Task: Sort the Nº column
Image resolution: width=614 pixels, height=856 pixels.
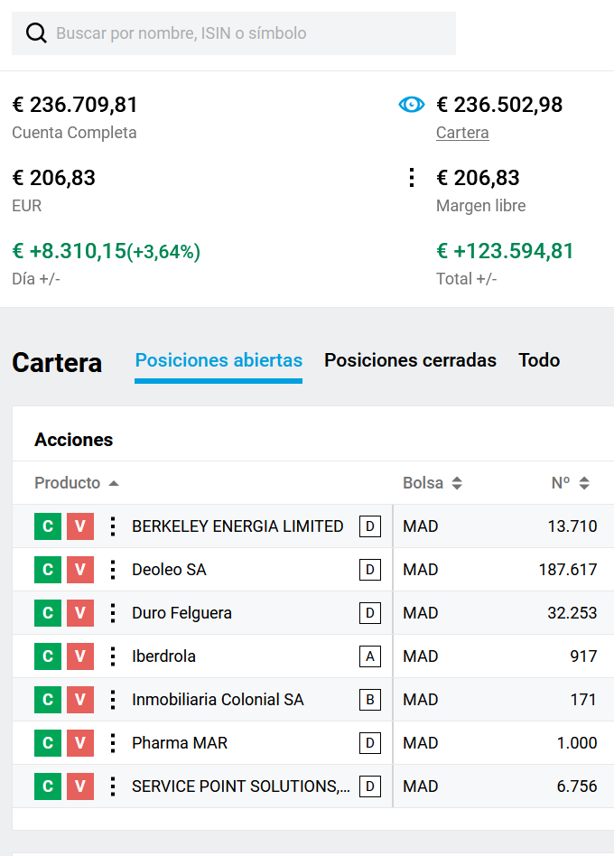Action: 584,483
